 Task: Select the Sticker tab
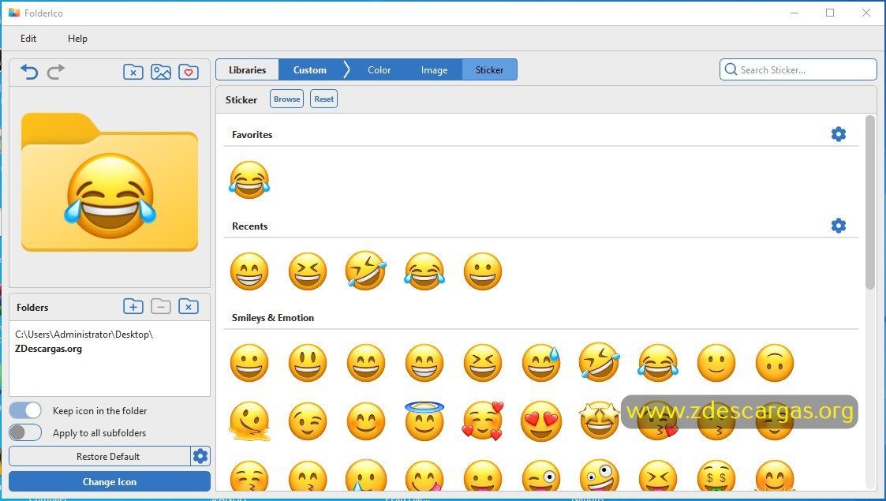coord(489,69)
